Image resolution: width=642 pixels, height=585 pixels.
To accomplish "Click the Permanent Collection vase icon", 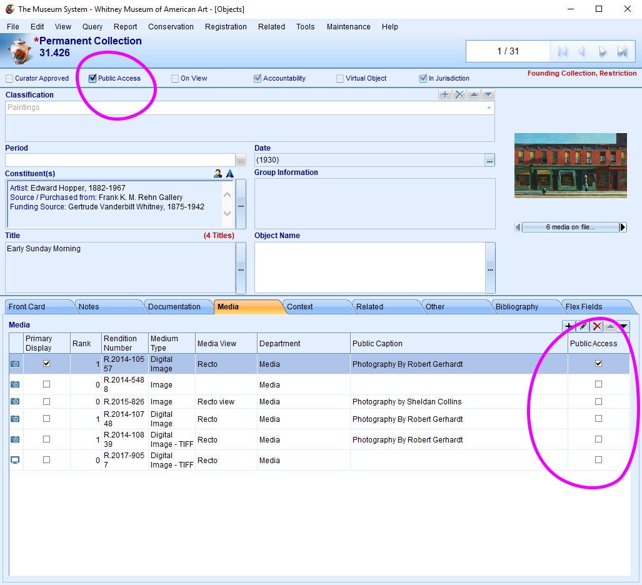I will pyautogui.click(x=18, y=51).
